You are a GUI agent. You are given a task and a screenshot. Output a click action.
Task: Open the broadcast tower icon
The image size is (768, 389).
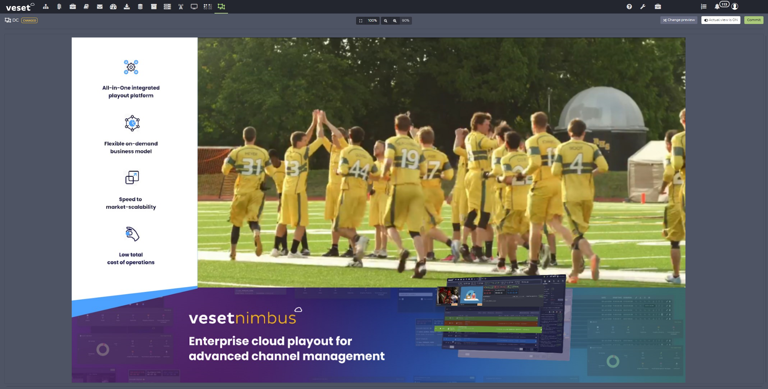tap(181, 7)
